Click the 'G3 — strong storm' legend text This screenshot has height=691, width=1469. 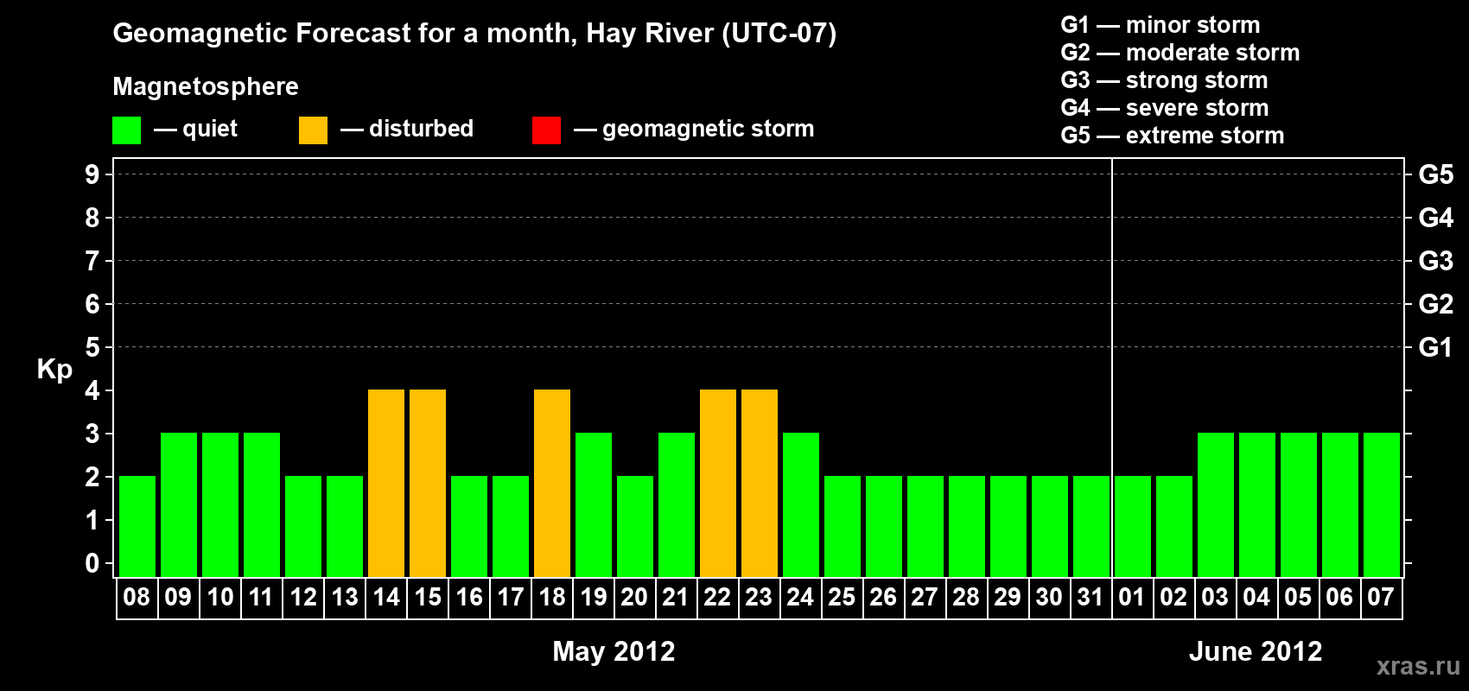[1164, 80]
